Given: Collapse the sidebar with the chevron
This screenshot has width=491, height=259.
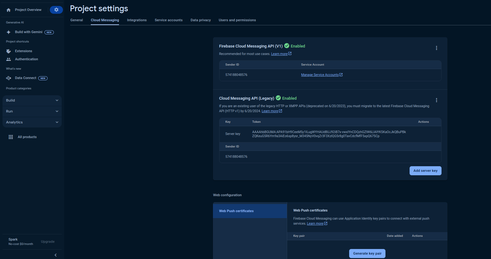Looking at the screenshot, I should coord(56,255).
